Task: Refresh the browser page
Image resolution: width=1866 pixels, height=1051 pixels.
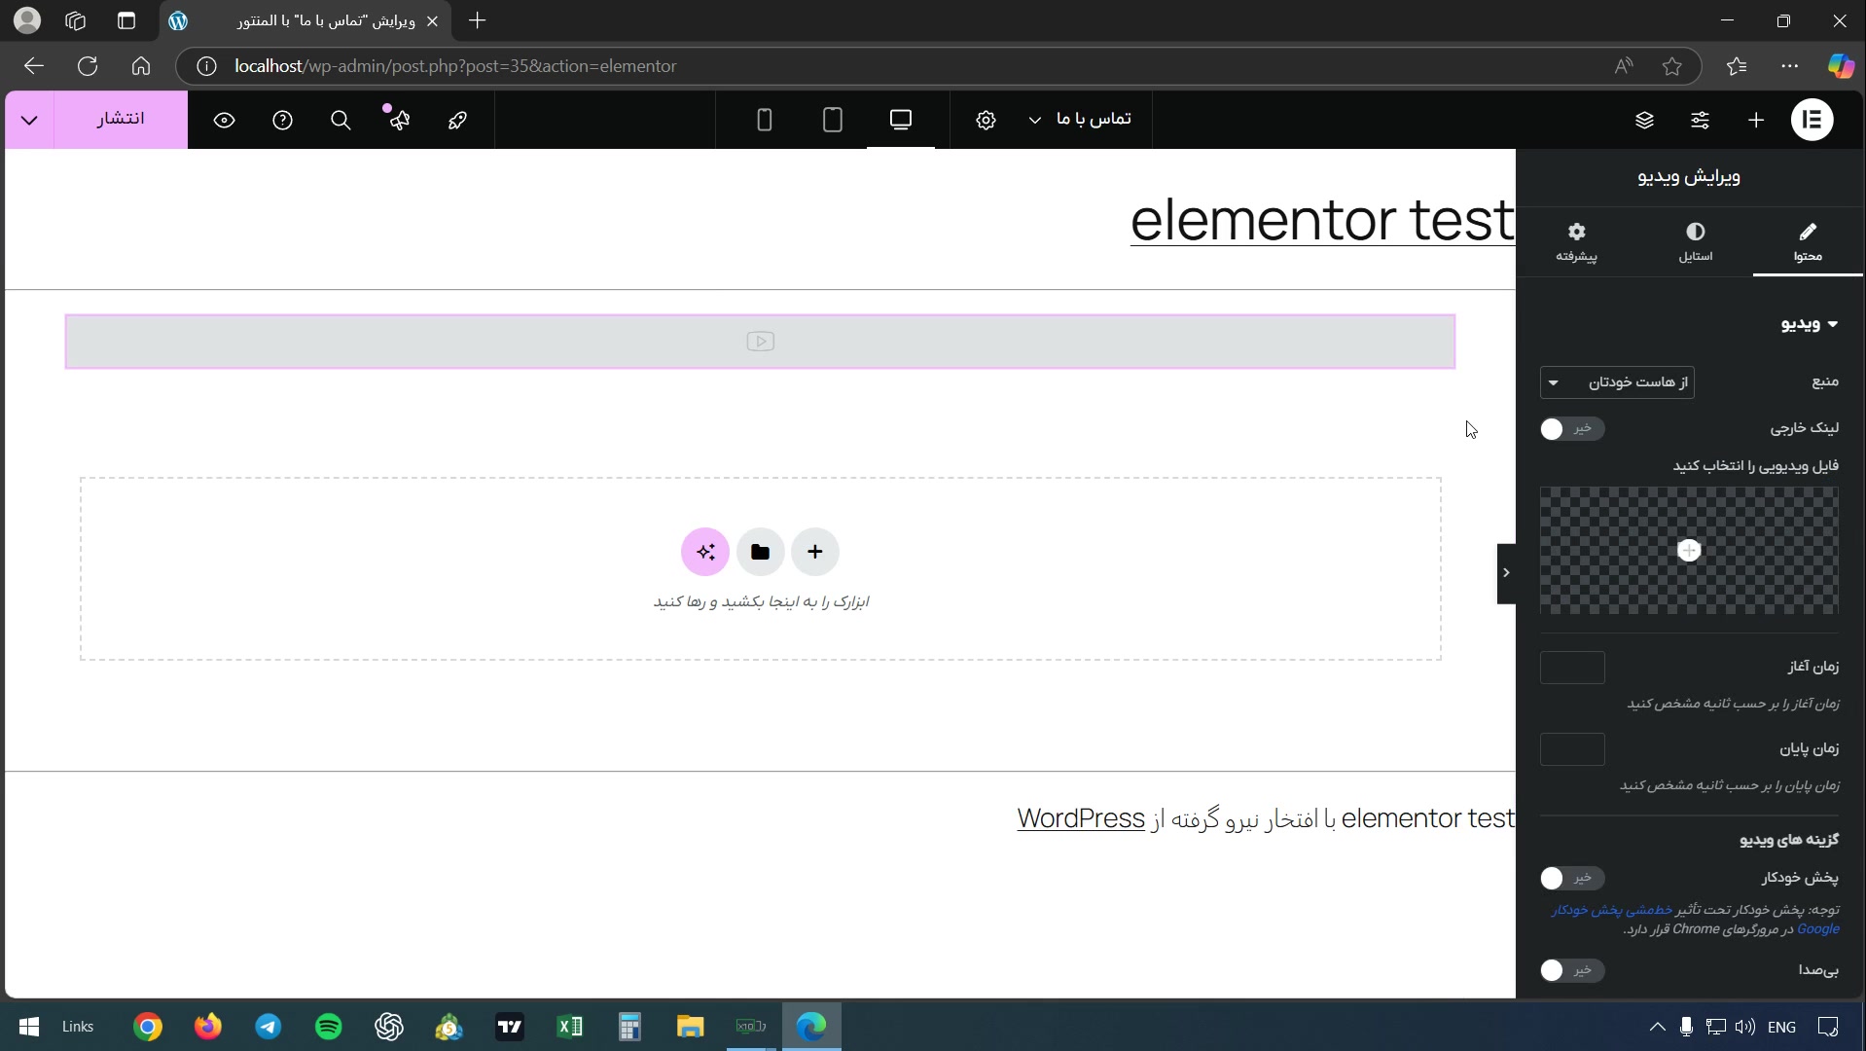Action: 88,66
